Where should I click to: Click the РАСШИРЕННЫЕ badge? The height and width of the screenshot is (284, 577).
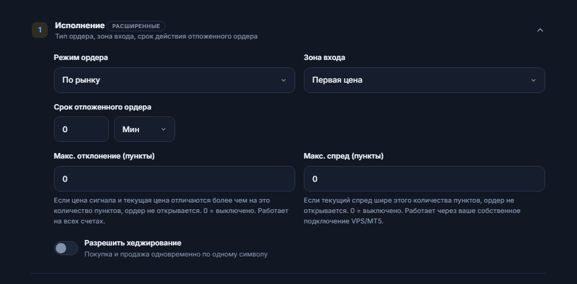(136, 26)
